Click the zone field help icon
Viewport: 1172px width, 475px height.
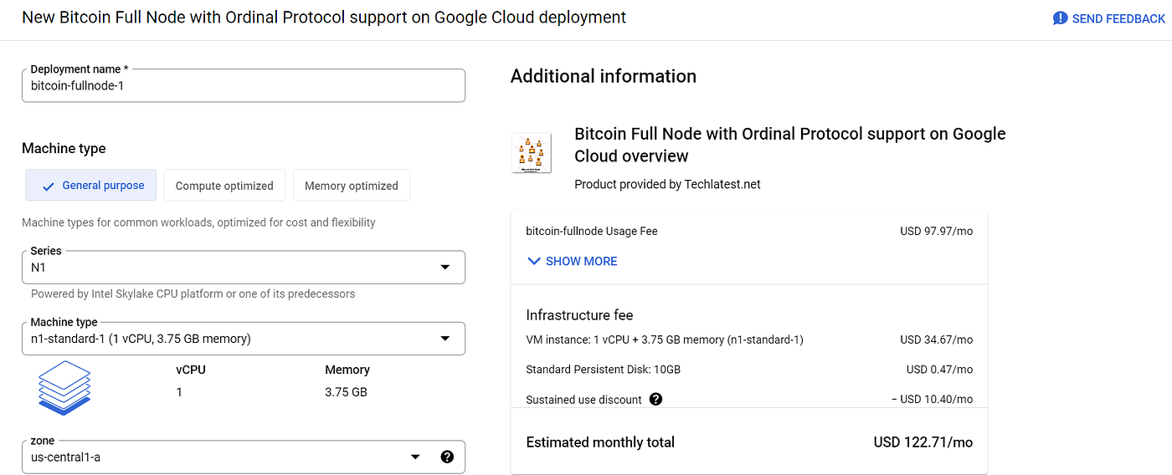(x=447, y=457)
